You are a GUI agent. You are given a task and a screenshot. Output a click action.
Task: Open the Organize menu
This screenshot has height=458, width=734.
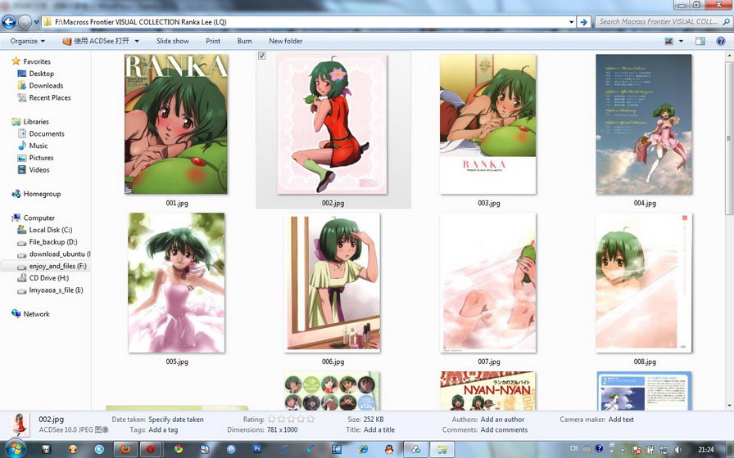point(28,41)
